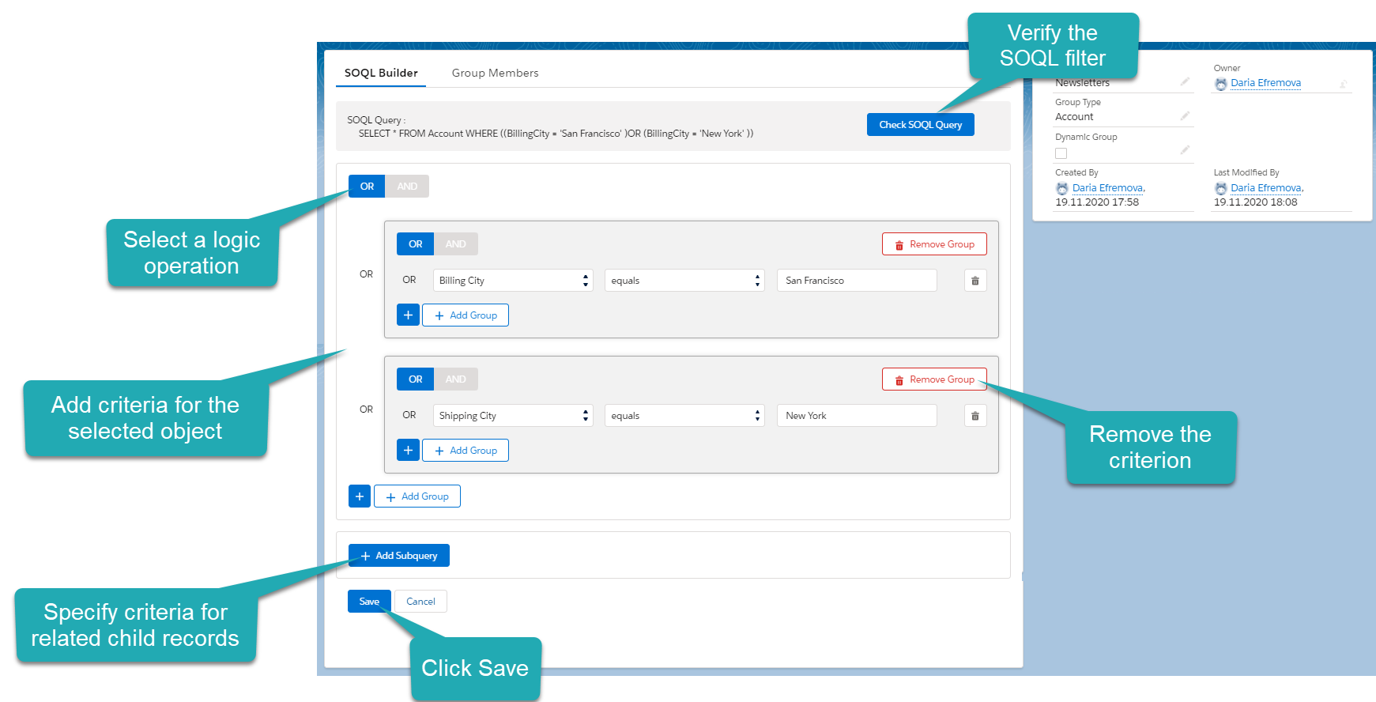Click the Newsletters group name text
This screenshot has width=1376, height=702.
click(1082, 82)
